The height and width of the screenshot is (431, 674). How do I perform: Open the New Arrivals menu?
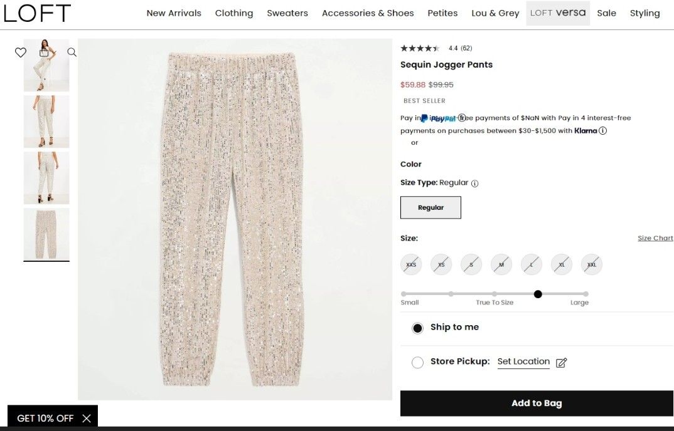(x=174, y=13)
